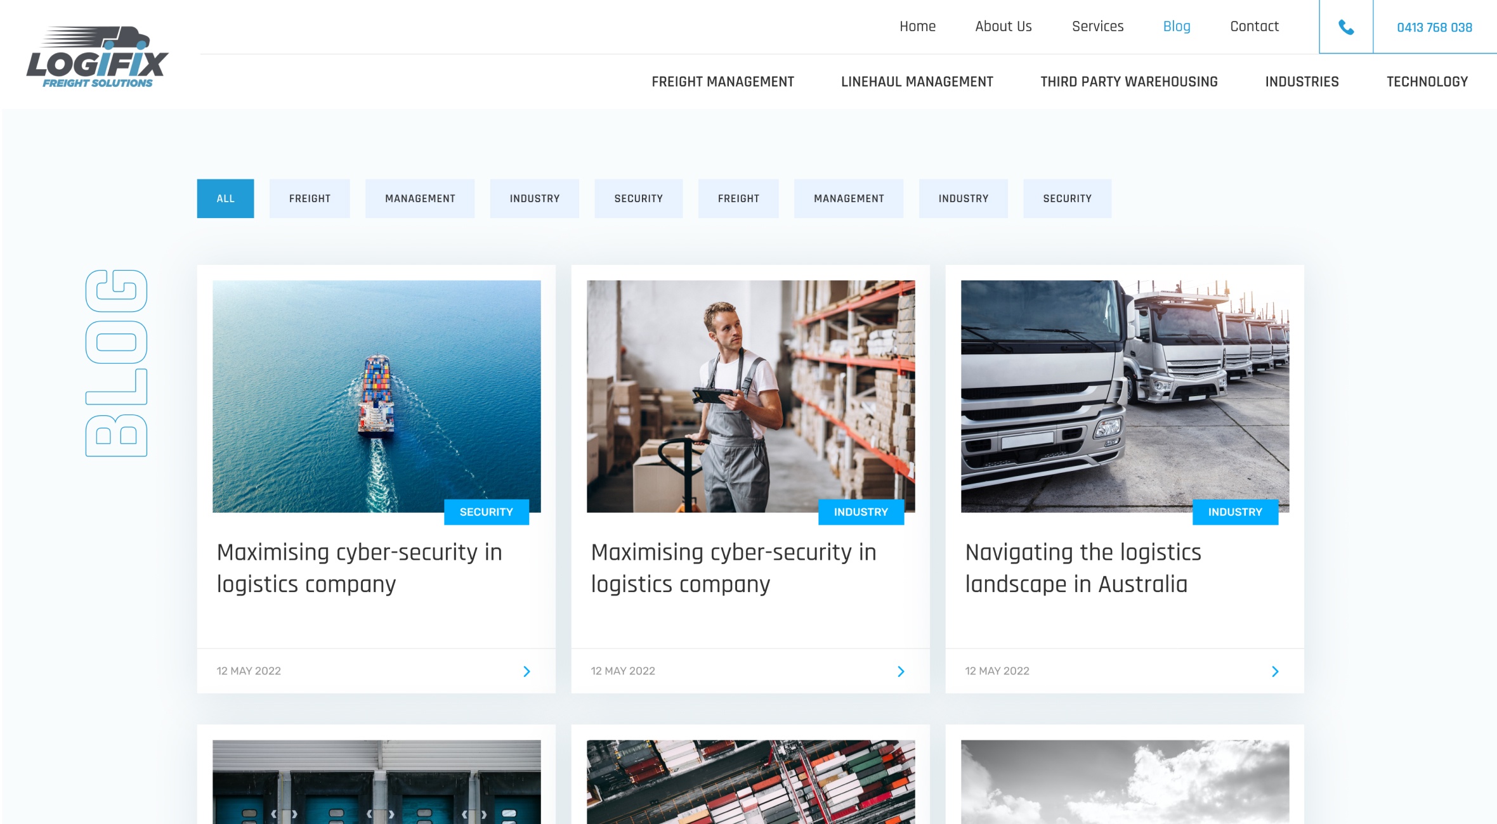
Task: Click SECURITY badge on container ship image
Action: [x=486, y=512]
